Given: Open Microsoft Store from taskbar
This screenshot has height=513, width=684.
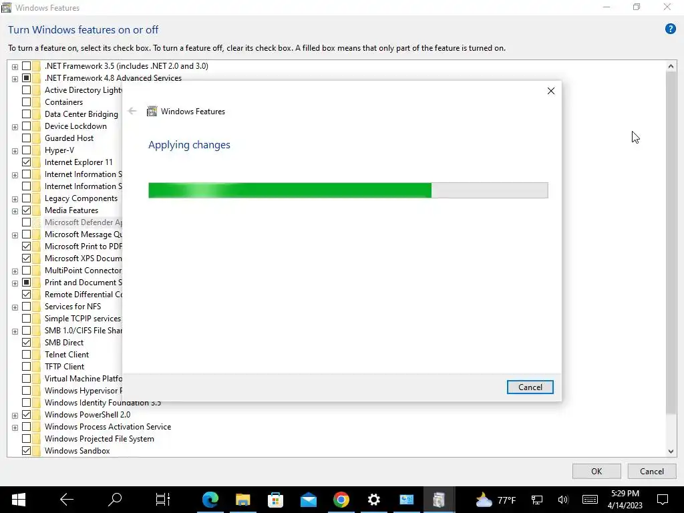Looking at the screenshot, I should [x=276, y=500].
